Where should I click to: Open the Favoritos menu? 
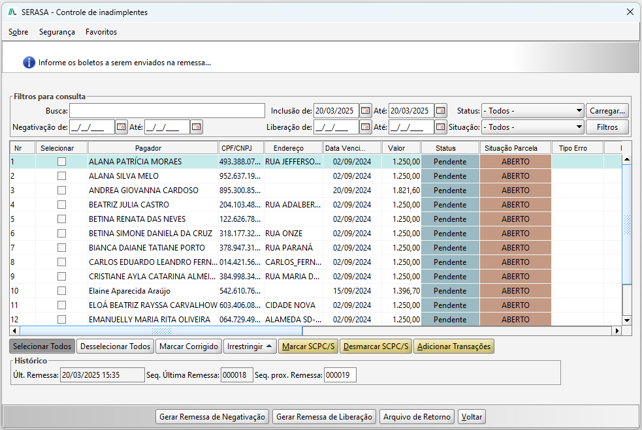[101, 32]
